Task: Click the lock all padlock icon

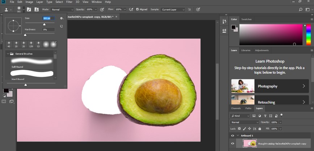Action: [260, 129]
